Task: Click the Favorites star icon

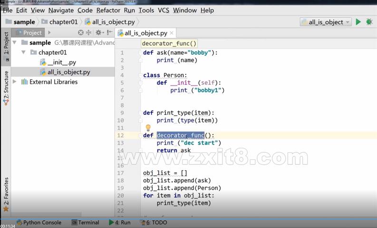Action: tap(6, 209)
